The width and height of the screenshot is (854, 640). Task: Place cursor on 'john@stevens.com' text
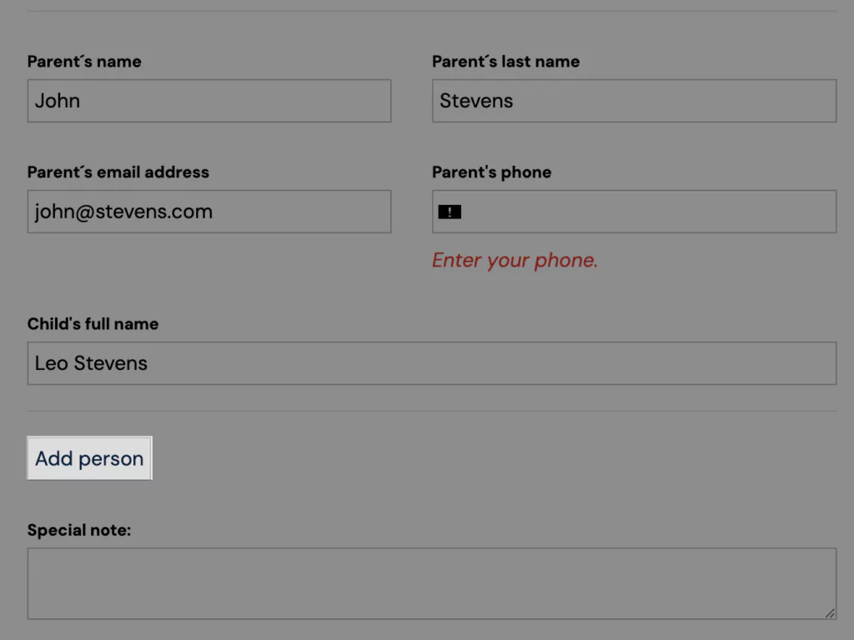(123, 212)
